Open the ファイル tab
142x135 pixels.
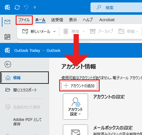pyautogui.click(x=24, y=20)
